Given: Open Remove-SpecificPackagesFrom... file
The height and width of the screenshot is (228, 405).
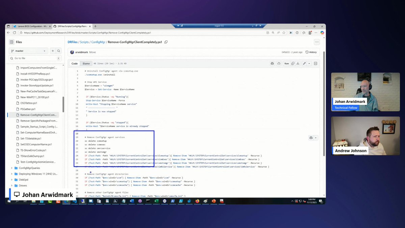Looking at the screenshot, I should pos(39,121).
